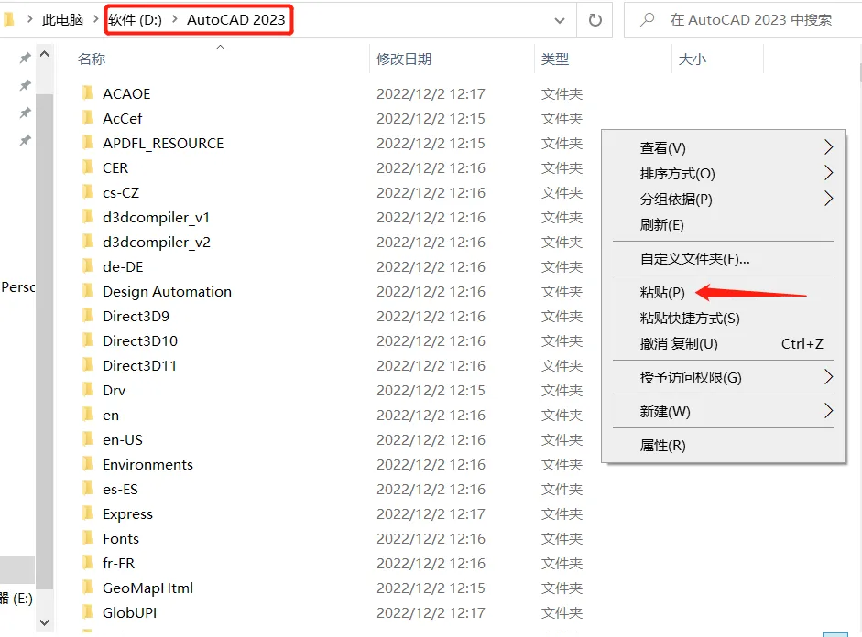Click the first quick-access pin icon
This screenshot has width=862, height=637.
coord(26,58)
